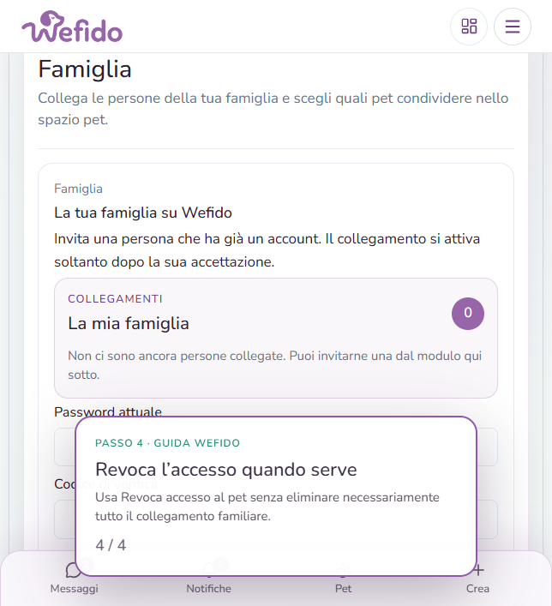Click the 'Non ci sono ancora persone collegate' text
This screenshot has height=606, width=552.
274,365
